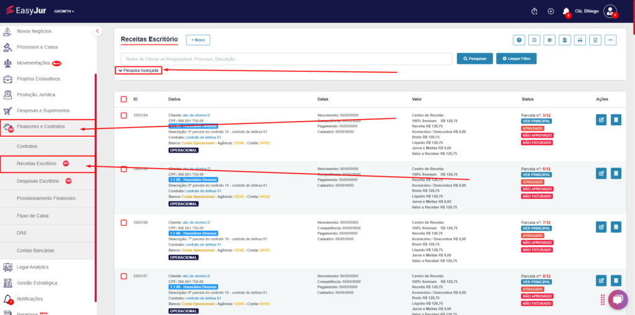This screenshot has height=315, width=635.
Task: Click the Status column header
Action: [x=528, y=99]
